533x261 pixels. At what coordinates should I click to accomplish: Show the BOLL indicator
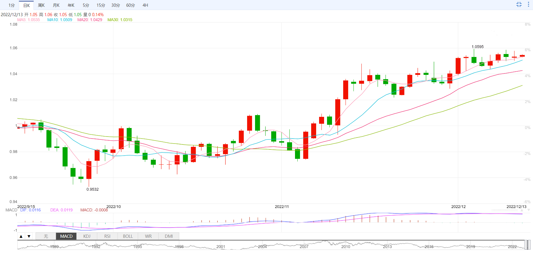128,236
